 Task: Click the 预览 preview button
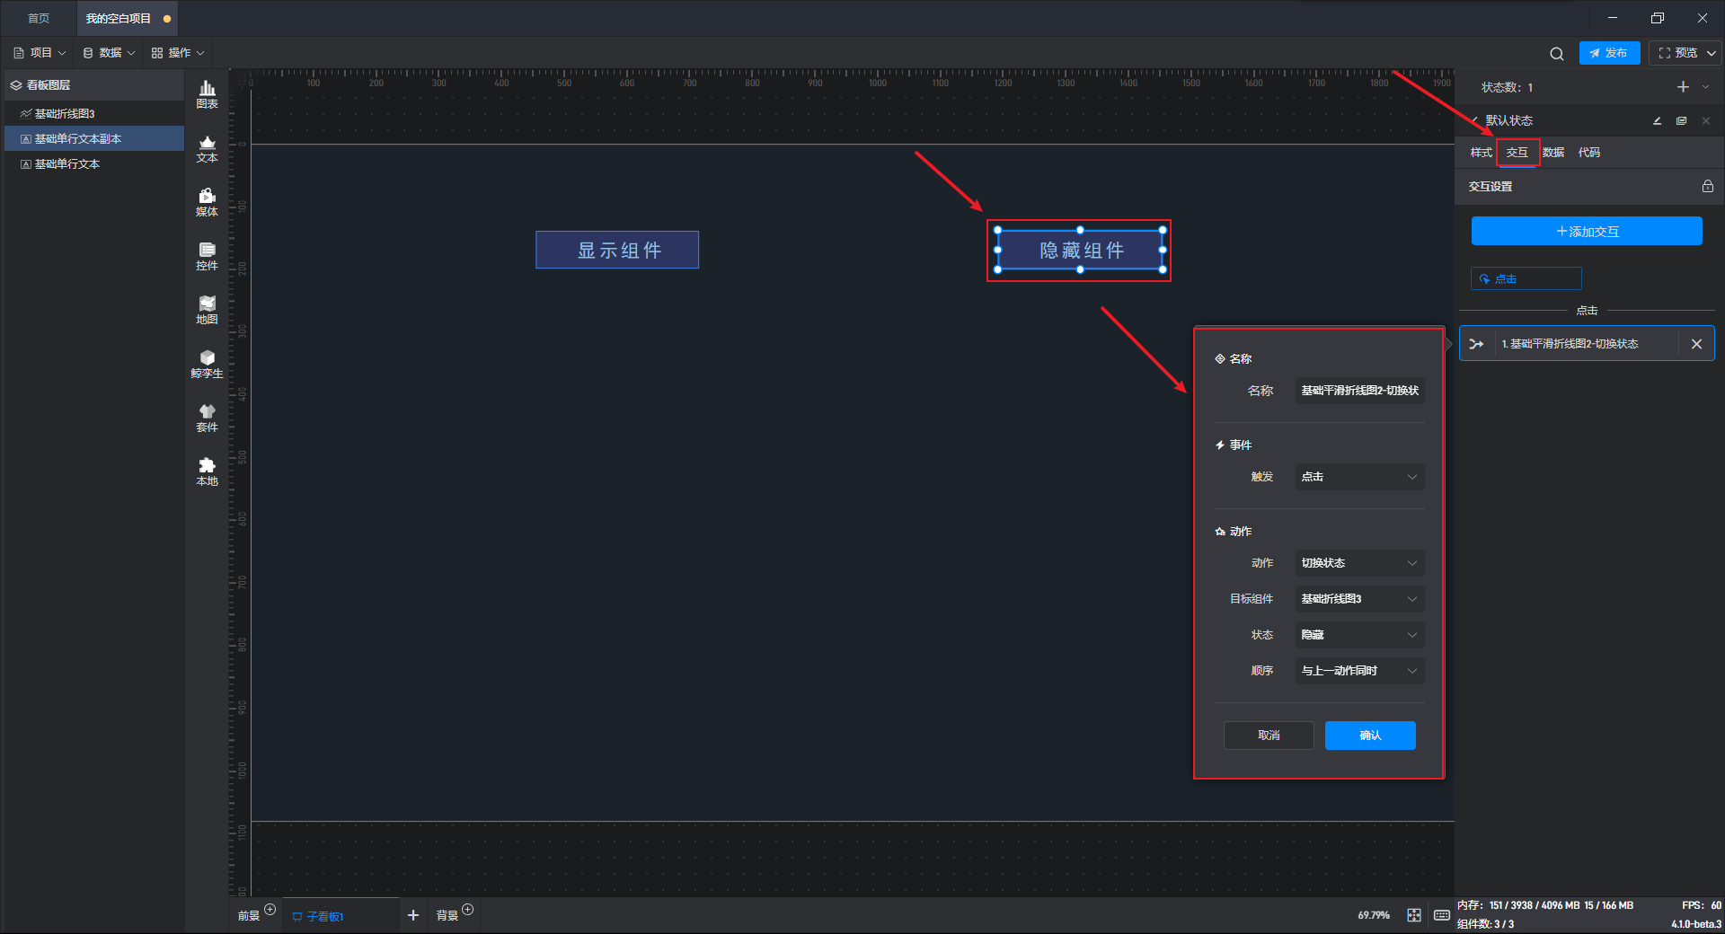(1677, 53)
